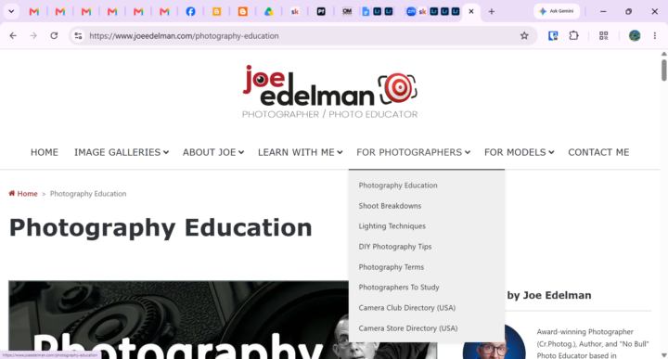The image size is (668, 359).
Task: Switch to the Facebook tab
Action: pos(190,11)
